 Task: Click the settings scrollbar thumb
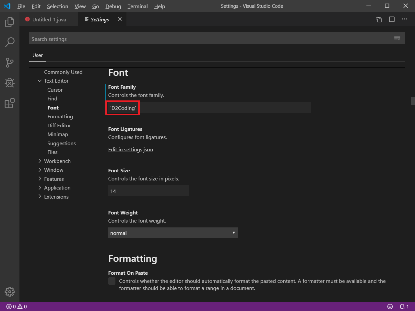pyautogui.click(x=413, y=101)
